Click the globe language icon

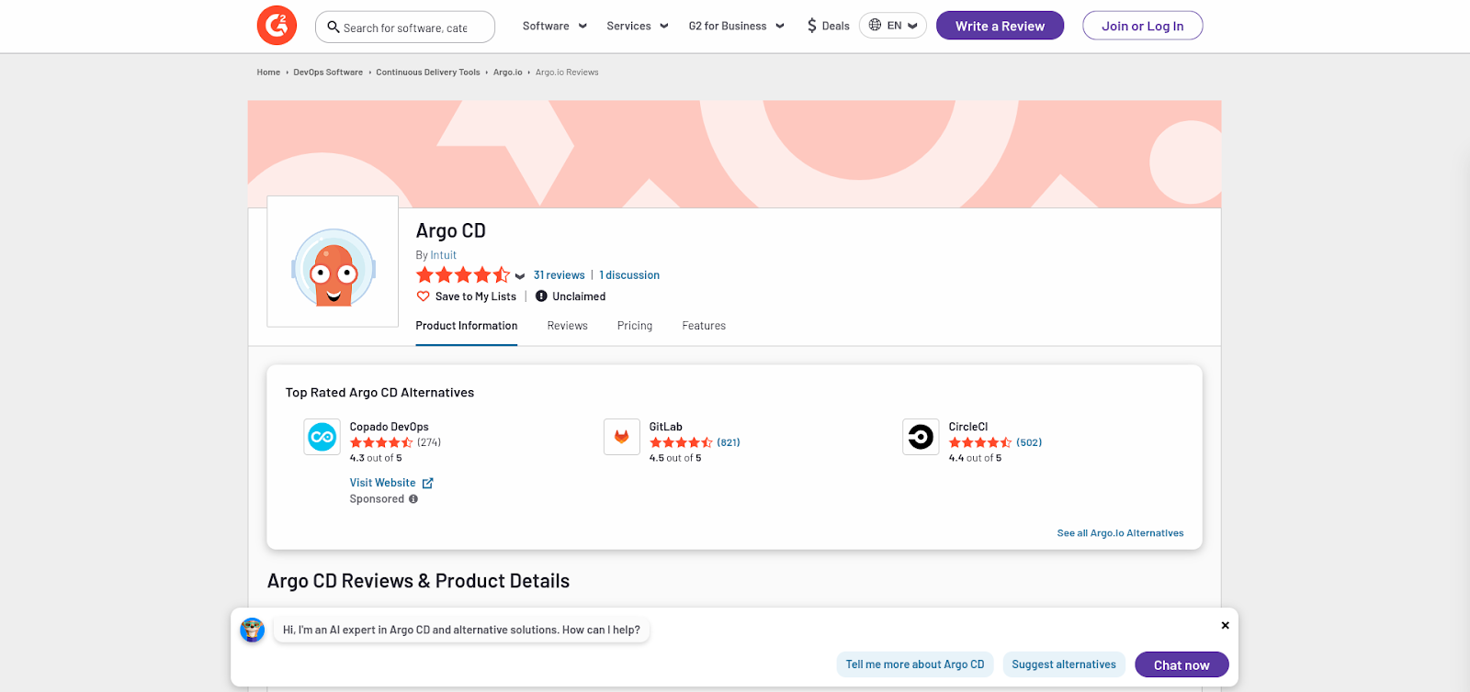click(875, 26)
